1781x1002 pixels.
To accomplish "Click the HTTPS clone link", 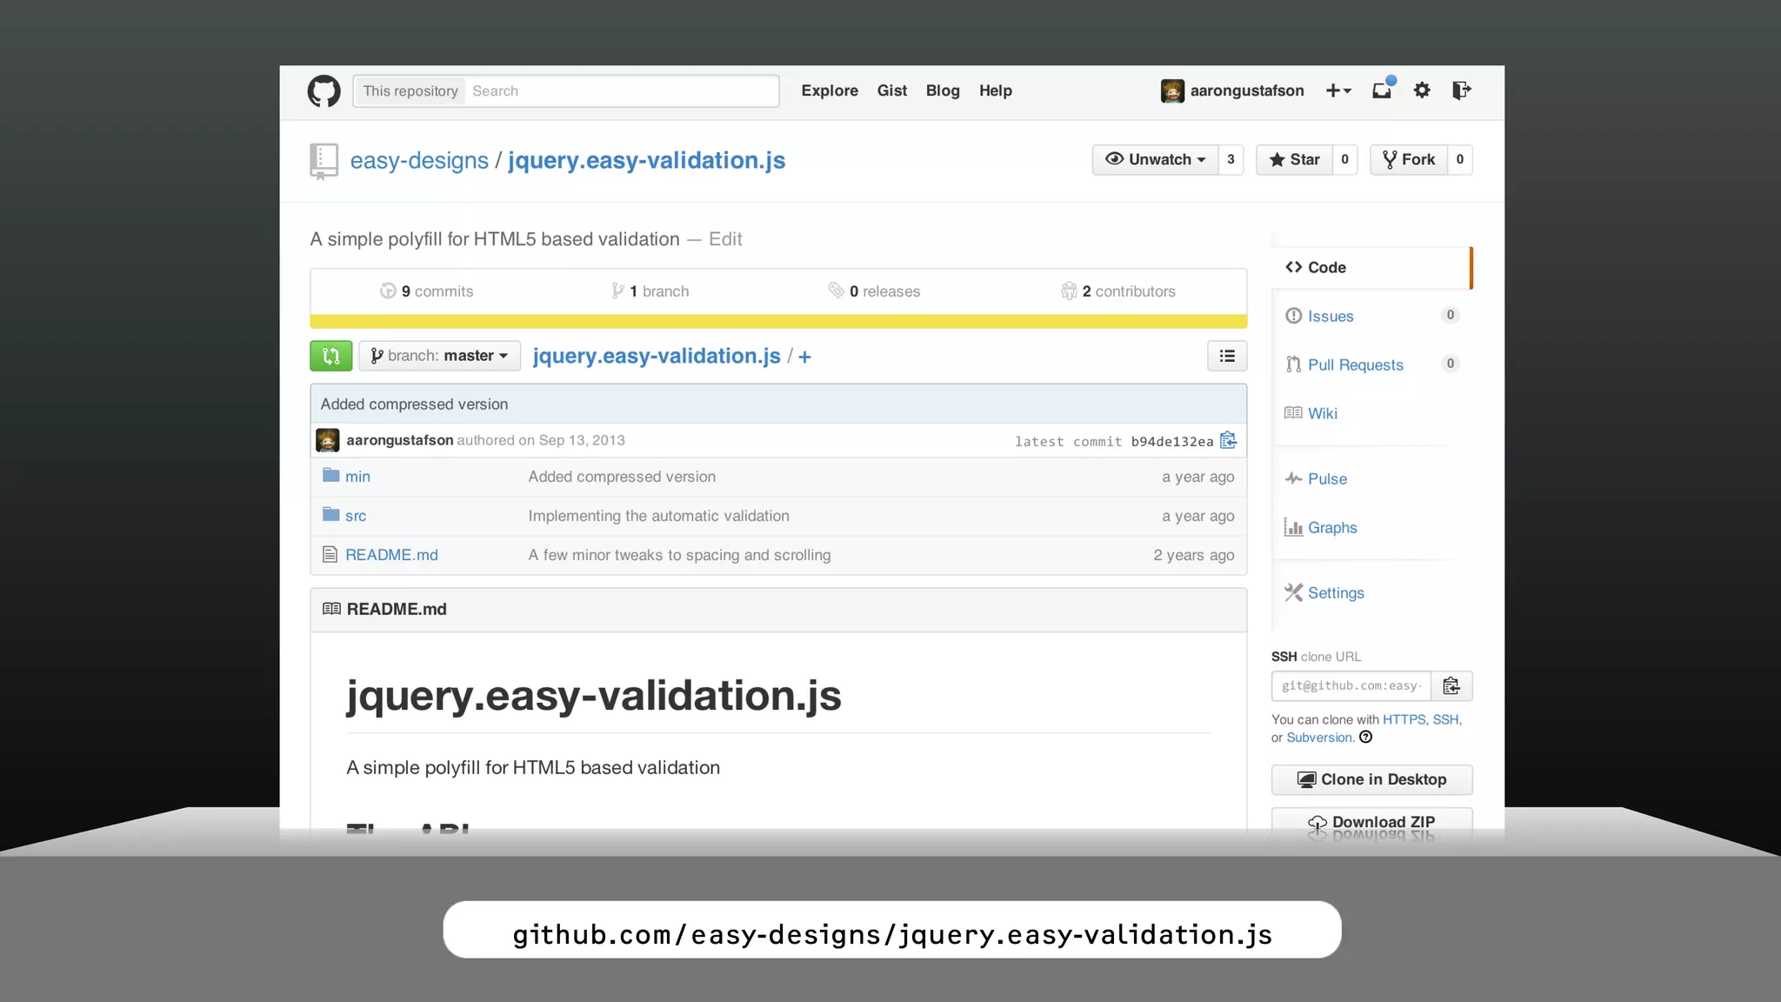I will tap(1404, 719).
